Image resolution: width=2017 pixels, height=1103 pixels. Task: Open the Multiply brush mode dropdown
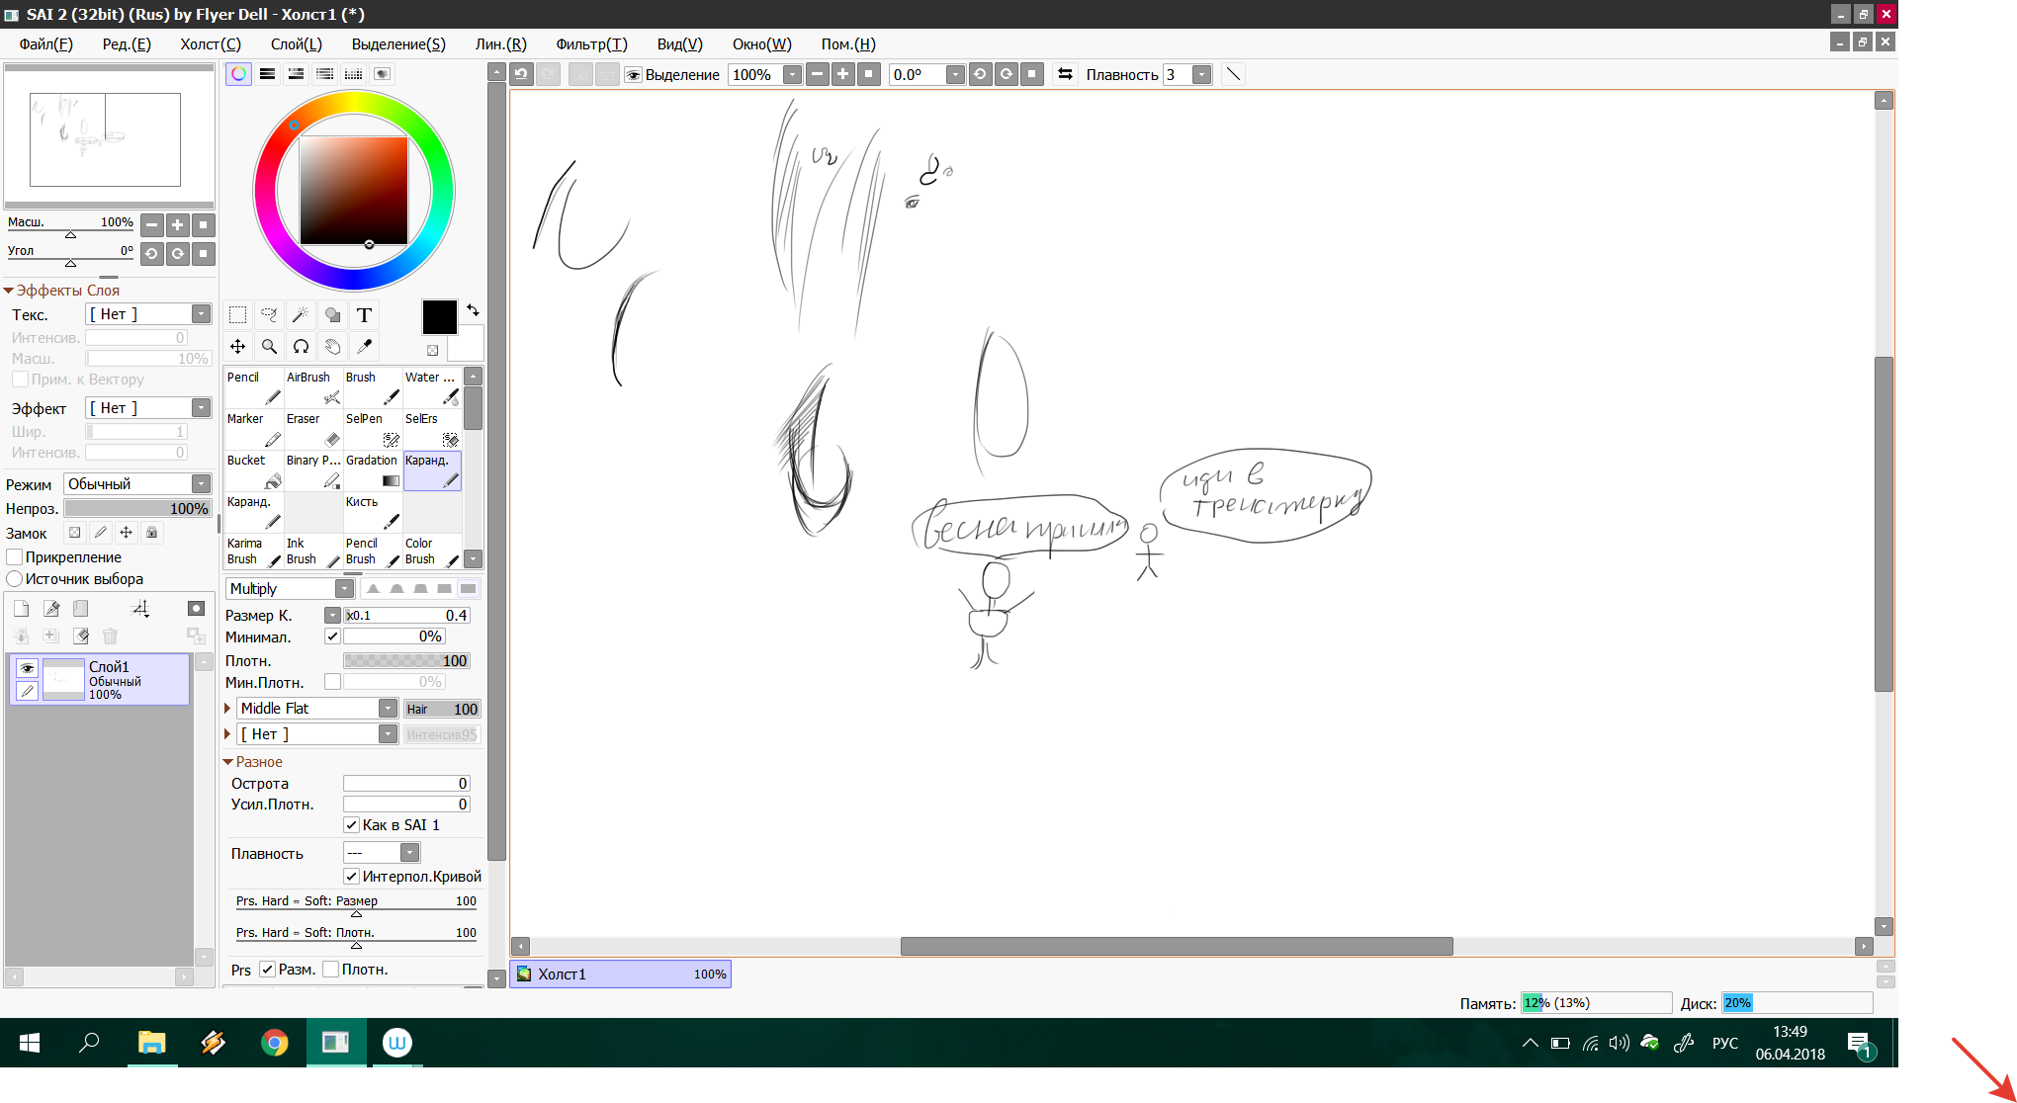[344, 588]
